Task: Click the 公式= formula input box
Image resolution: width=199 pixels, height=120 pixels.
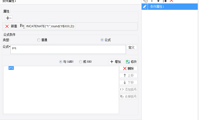Action: 68,49
